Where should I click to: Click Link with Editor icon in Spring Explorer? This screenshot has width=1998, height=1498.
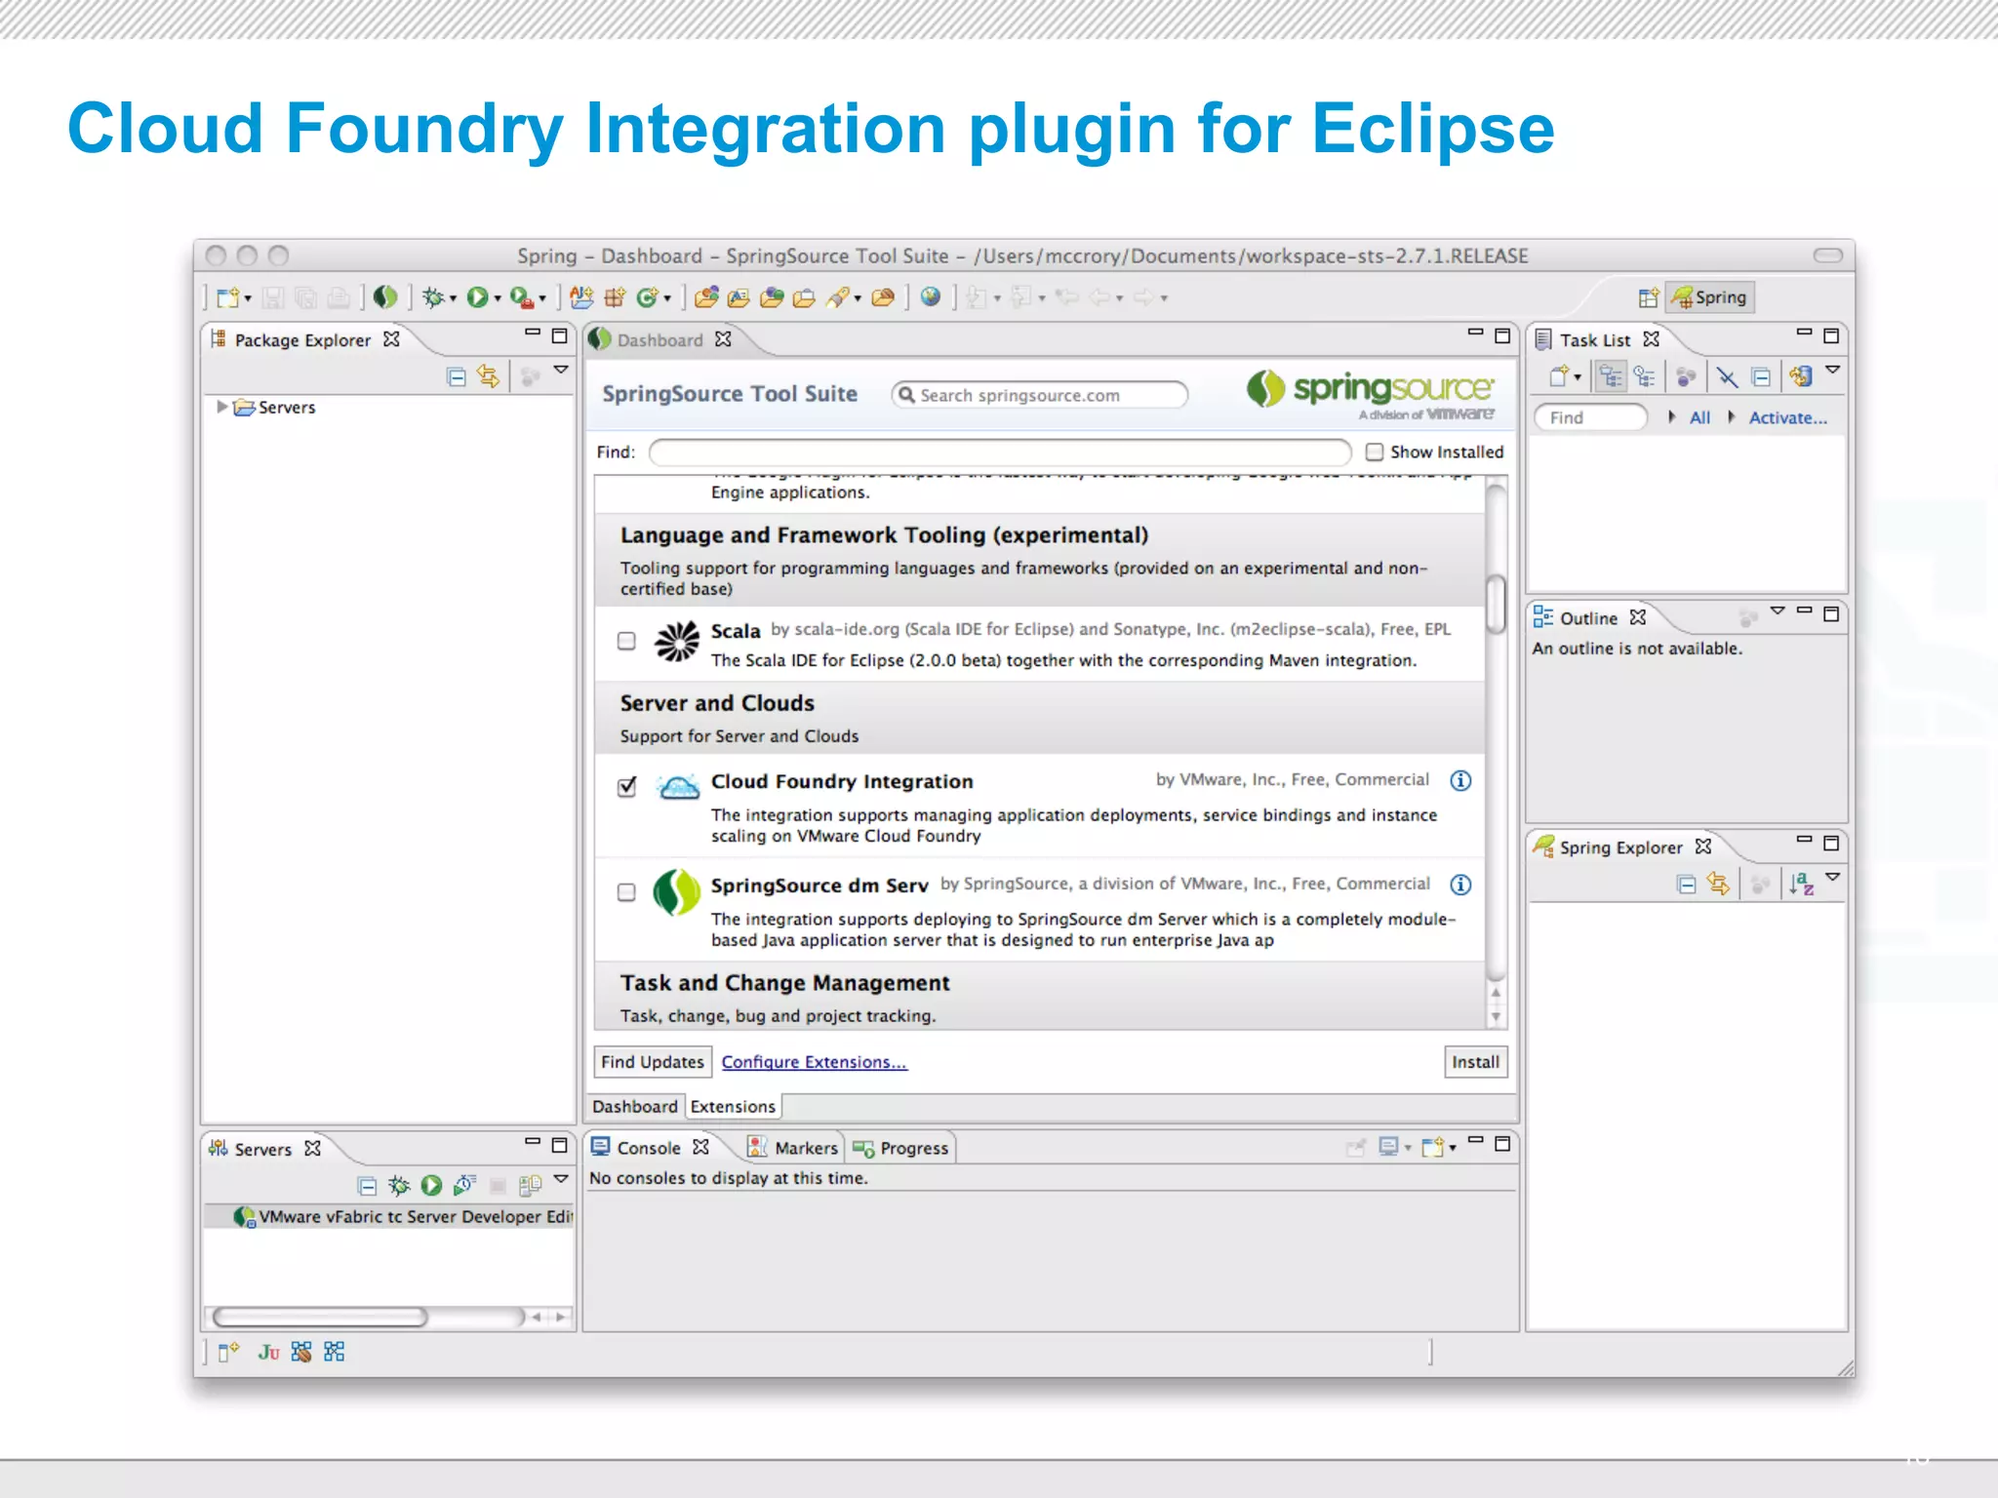click(1718, 884)
